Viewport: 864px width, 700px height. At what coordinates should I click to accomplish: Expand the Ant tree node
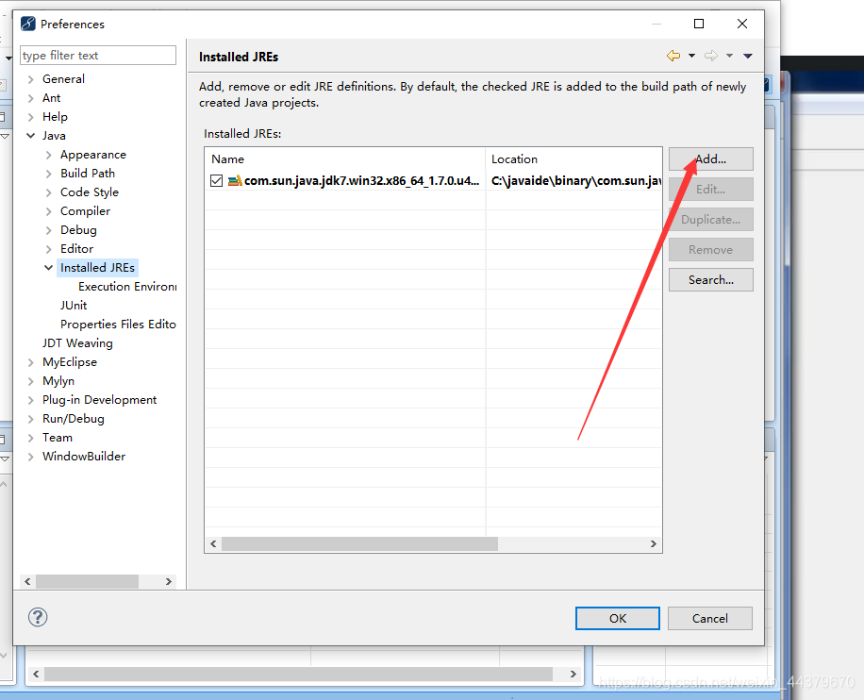pyautogui.click(x=31, y=98)
